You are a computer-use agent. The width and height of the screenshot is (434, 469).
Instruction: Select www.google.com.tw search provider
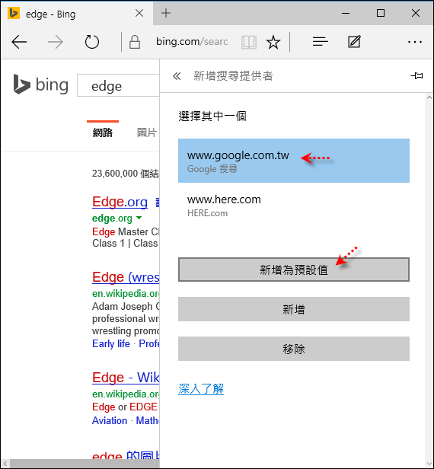tap(294, 161)
